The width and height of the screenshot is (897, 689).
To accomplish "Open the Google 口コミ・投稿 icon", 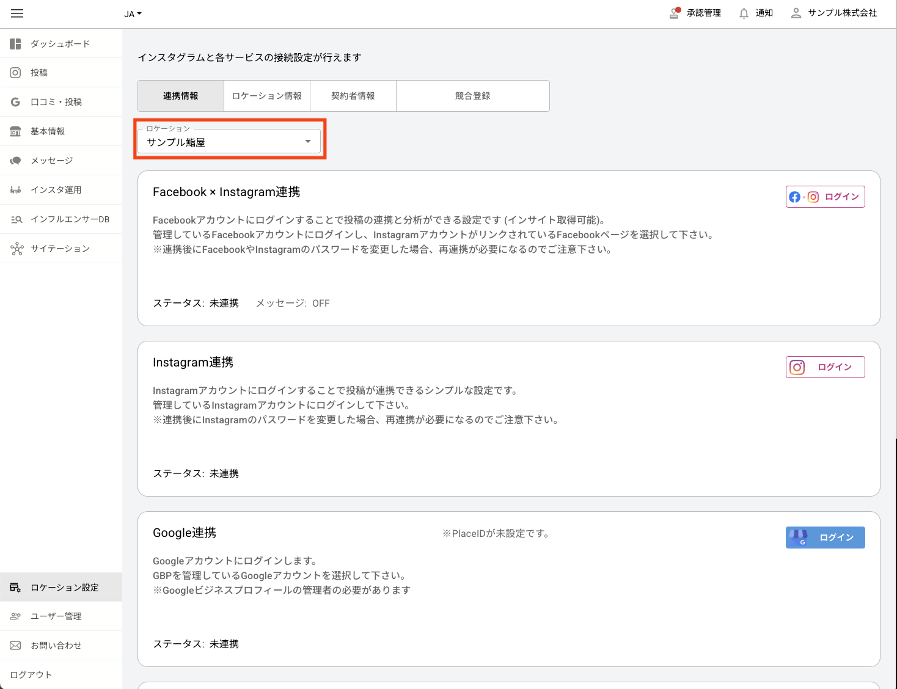I will pyautogui.click(x=16, y=102).
